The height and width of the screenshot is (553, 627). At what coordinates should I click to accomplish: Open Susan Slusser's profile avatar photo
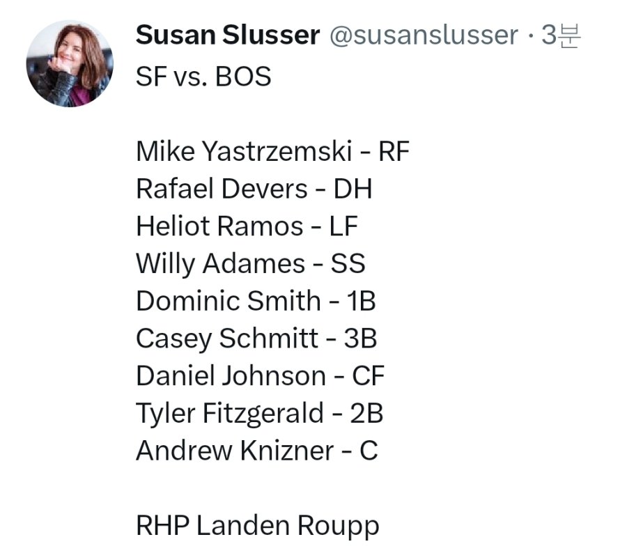point(70,63)
